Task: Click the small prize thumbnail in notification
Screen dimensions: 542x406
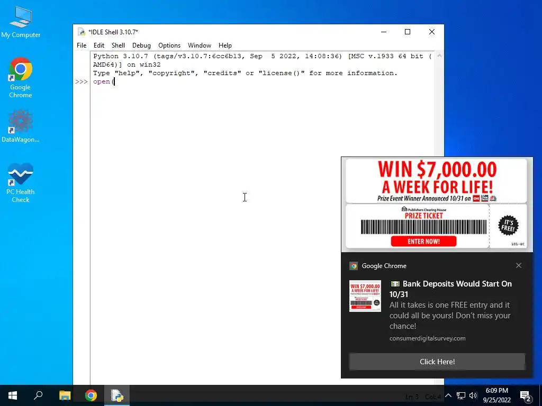Action: (365, 296)
